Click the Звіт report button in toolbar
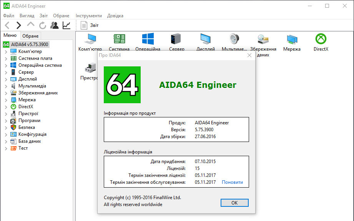 pyautogui.click(x=90, y=25)
